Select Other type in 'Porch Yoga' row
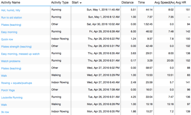This screenshot has height=115, width=191. 55,90
